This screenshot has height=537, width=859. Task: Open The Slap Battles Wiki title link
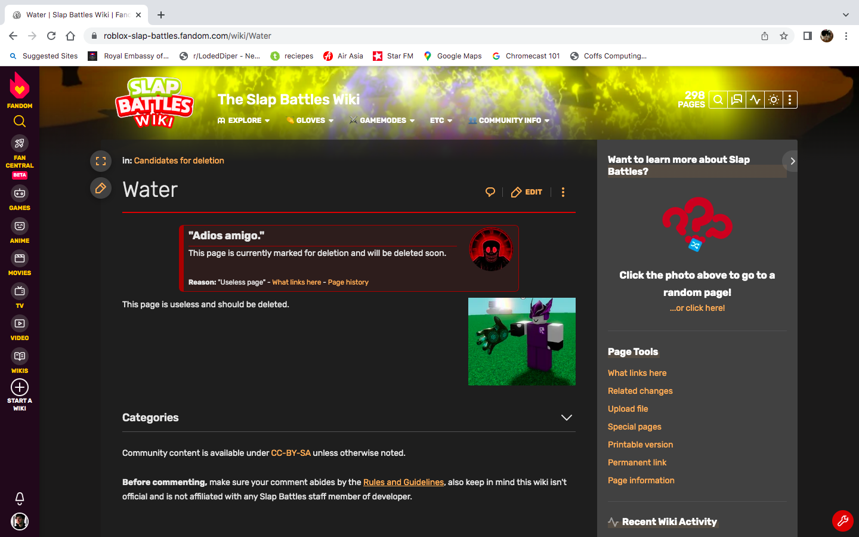289,100
